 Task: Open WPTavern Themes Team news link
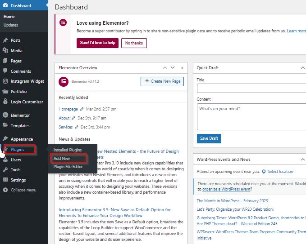click(x=251, y=235)
